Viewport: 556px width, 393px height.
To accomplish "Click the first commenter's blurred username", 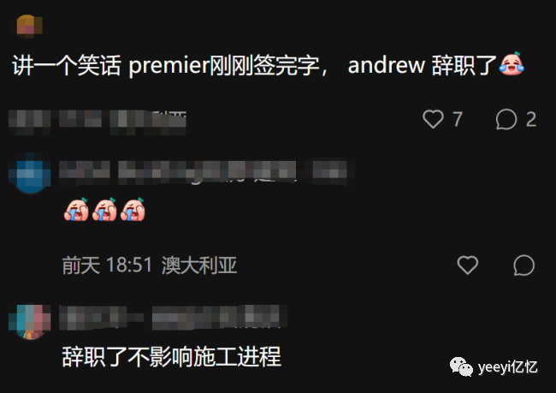I will [x=206, y=172].
